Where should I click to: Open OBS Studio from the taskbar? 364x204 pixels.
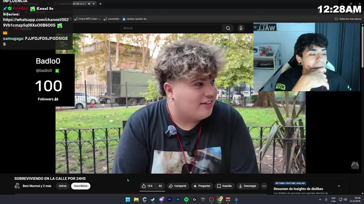point(211,199)
